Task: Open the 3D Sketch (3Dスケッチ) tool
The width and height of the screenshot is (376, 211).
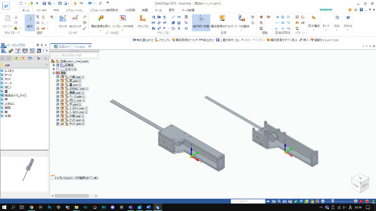Action: click(75, 19)
